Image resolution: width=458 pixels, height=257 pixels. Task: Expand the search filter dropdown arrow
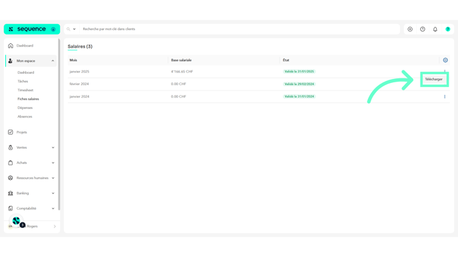tap(74, 29)
